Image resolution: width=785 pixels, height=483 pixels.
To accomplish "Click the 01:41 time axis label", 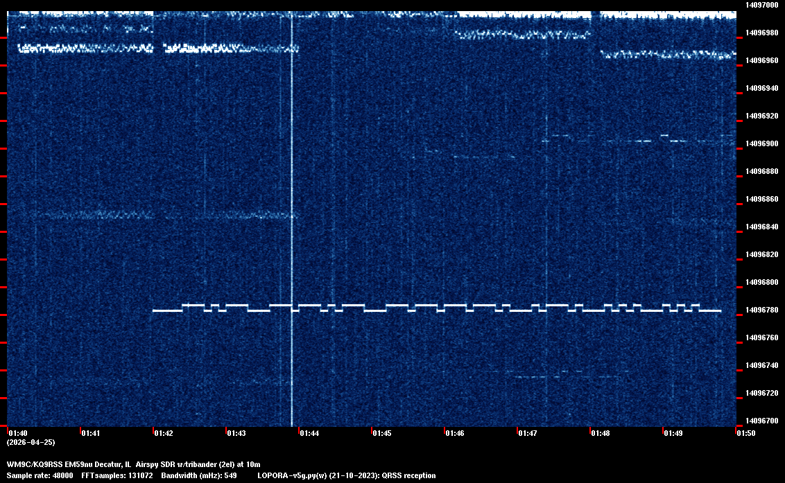I will pyautogui.click(x=91, y=433).
